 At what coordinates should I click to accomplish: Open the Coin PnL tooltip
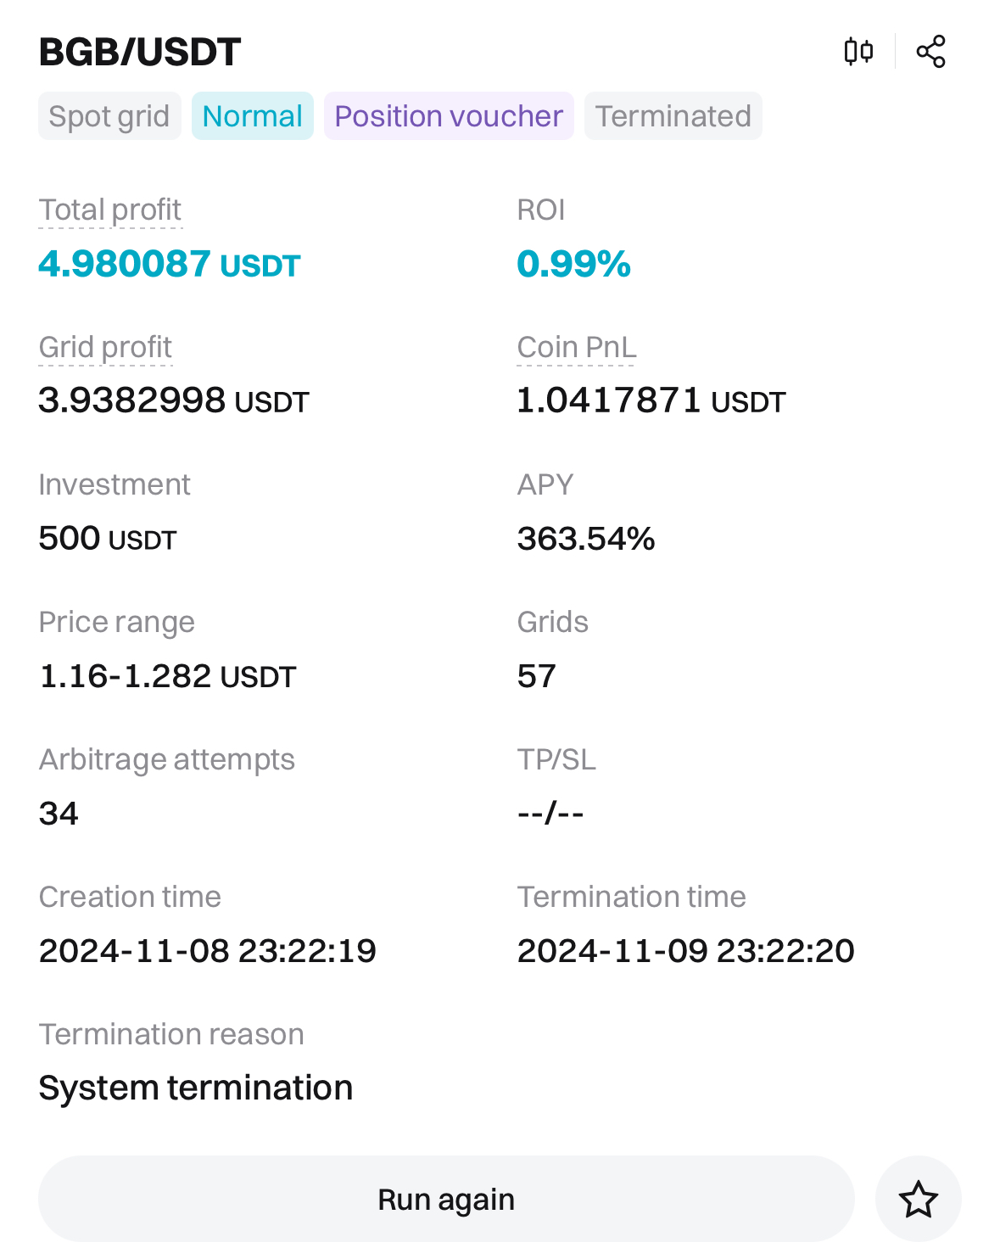(x=576, y=347)
